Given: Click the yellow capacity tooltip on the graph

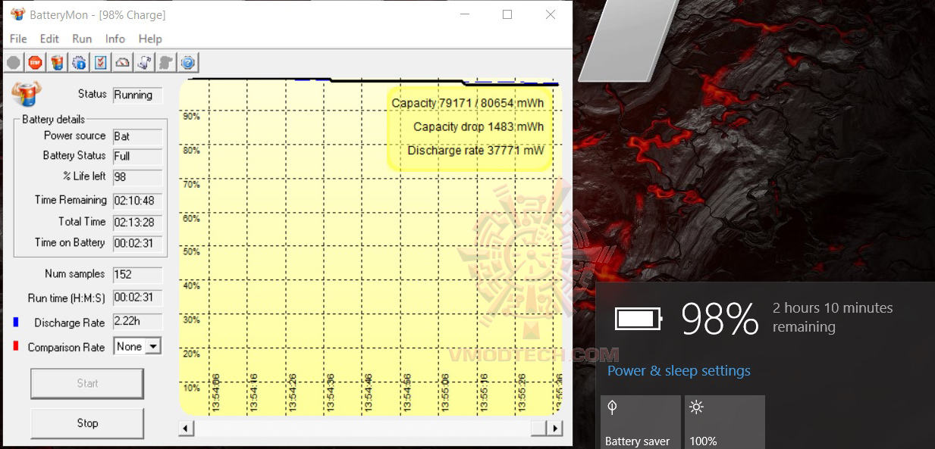Looking at the screenshot, I should [469, 126].
